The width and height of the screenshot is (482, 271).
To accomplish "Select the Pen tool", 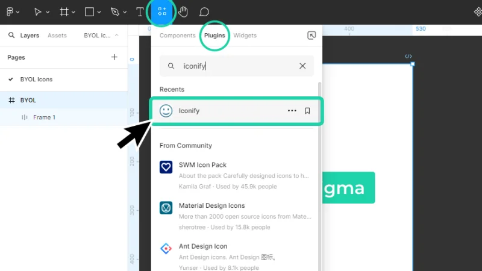I will coord(115,12).
